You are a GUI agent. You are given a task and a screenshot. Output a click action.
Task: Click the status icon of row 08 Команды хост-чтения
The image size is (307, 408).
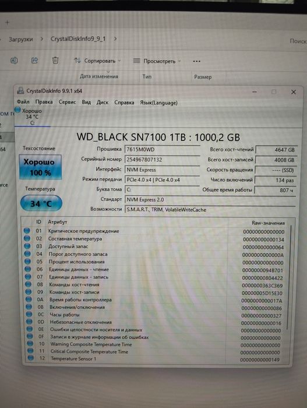point(29,284)
